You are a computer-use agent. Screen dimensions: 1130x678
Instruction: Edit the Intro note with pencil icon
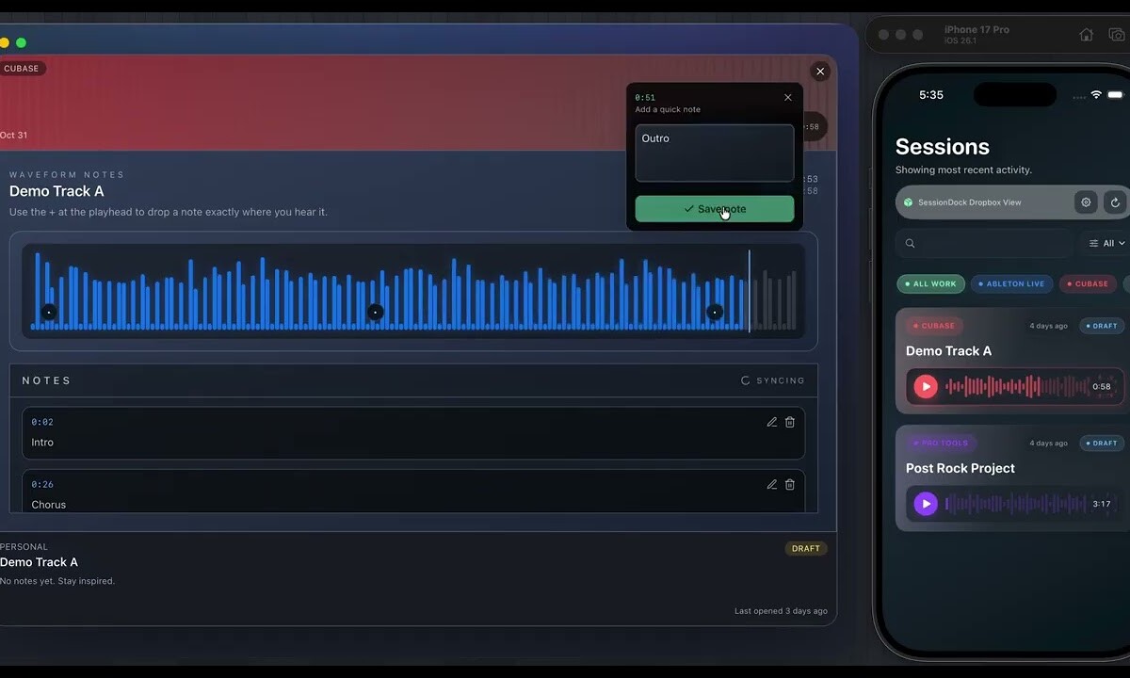pyautogui.click(x=772, y=422)
